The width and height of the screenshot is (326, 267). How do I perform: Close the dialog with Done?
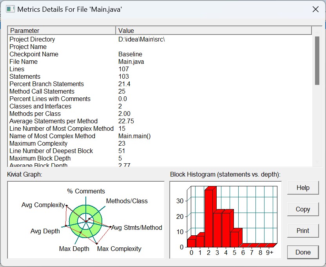coord(303,252)
